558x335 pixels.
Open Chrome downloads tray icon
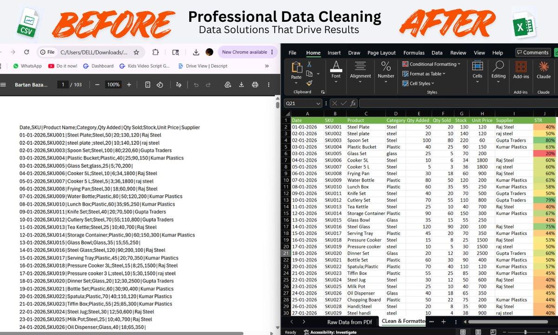[196, 52]
